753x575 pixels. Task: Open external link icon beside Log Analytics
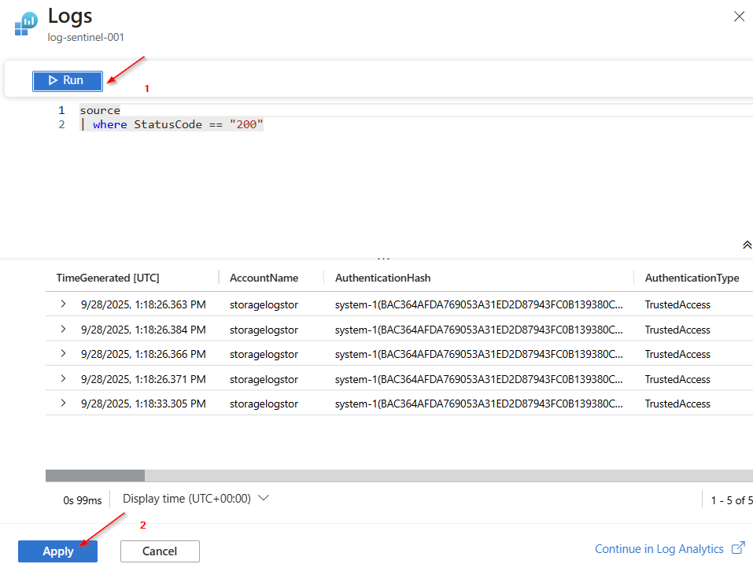(x=737, y=549)
